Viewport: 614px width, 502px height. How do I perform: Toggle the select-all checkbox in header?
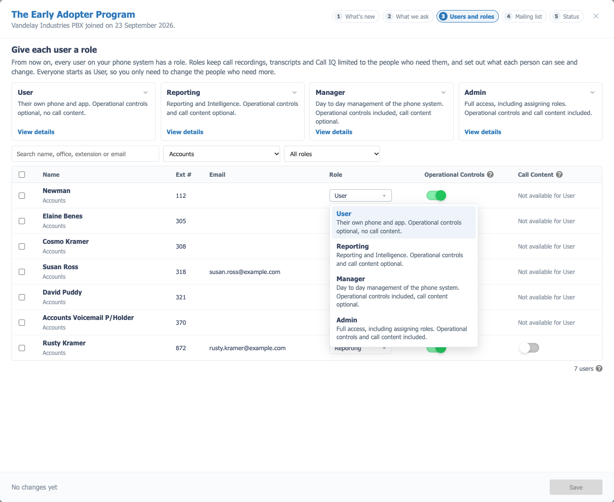point(22,174)
